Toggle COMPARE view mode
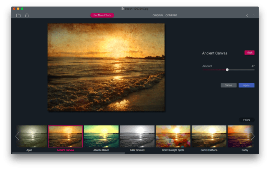The width and height of the screenshot is (270, 170). pos(171,15)
